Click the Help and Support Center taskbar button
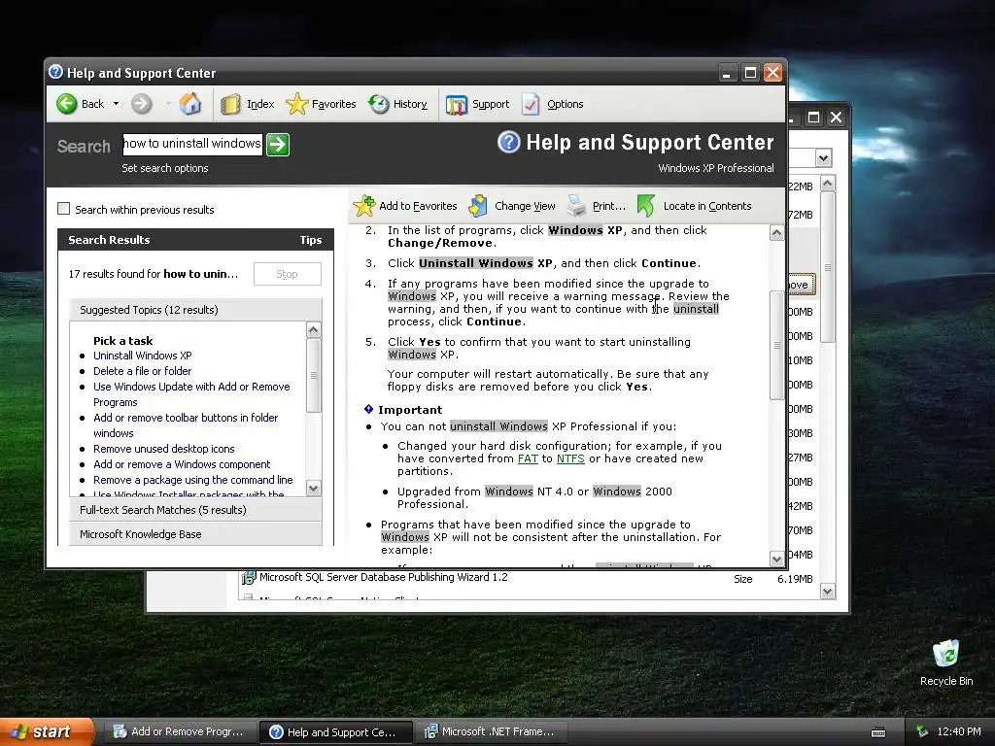The width and height of the screenshot is (995, 746). 335,731
